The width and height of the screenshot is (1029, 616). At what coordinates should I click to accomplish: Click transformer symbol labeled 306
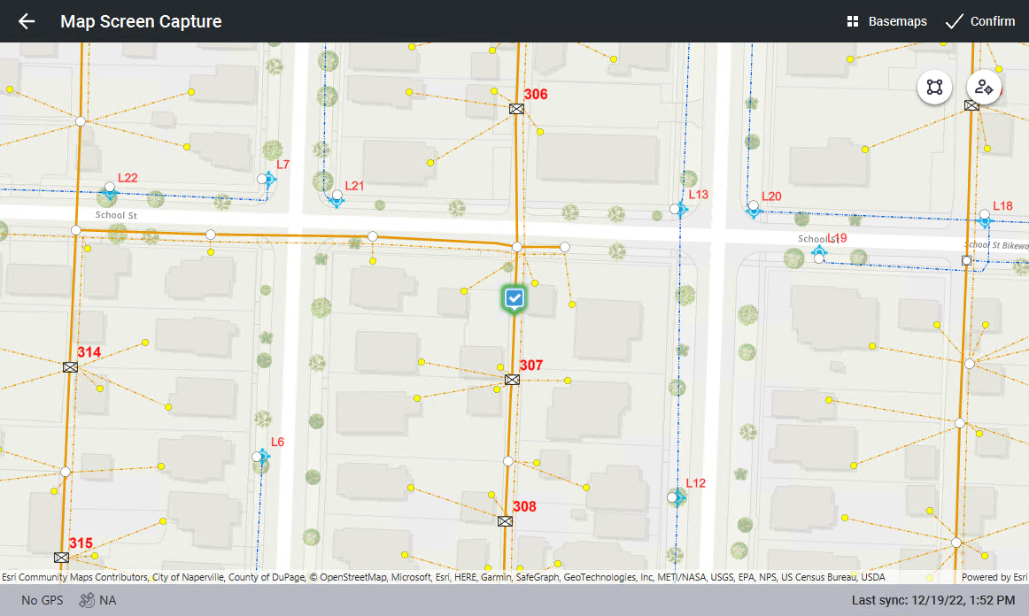[x=517, y=109]
